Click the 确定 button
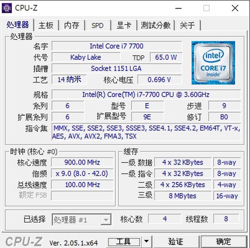Screen dimensions: 250x248 tap(223, 242)
